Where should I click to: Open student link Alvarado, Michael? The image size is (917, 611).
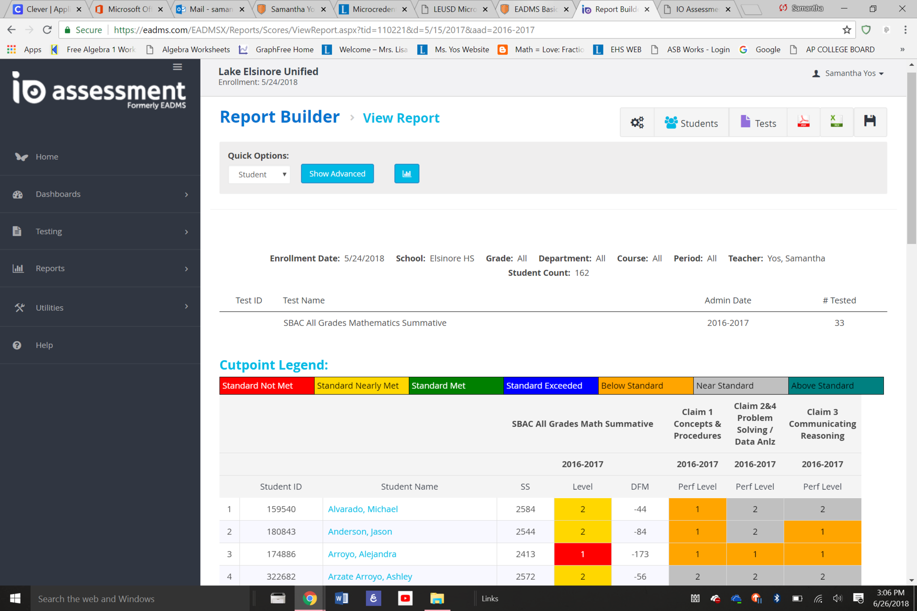click(x=363, y=509)
